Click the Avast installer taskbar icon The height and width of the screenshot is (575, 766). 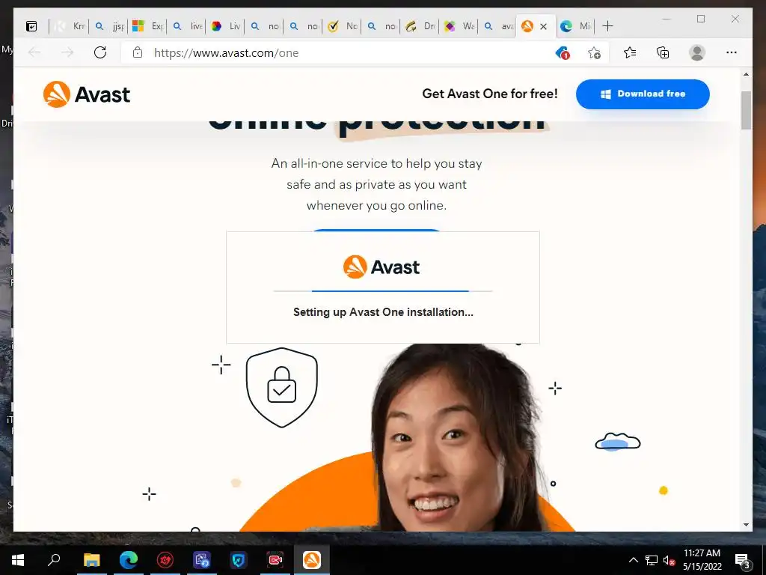pyautogui.click(x=312, y=560)
